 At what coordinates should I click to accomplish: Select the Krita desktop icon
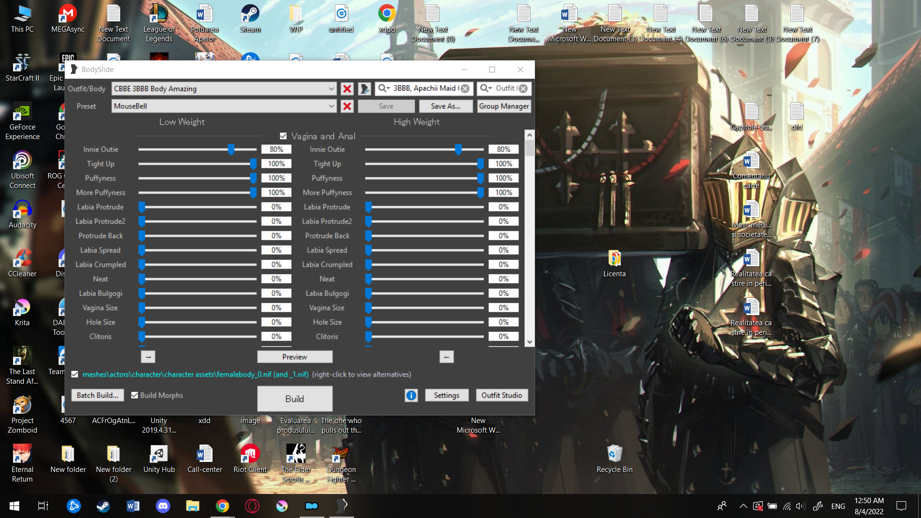point(22,312)
